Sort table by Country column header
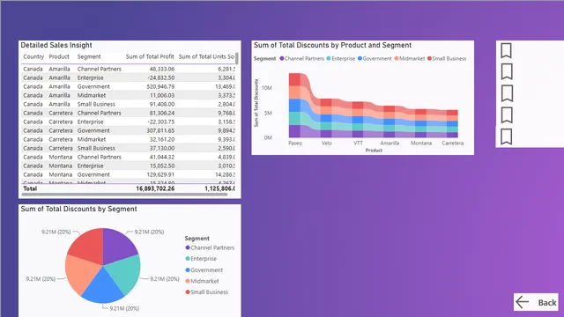 (33, 56)
